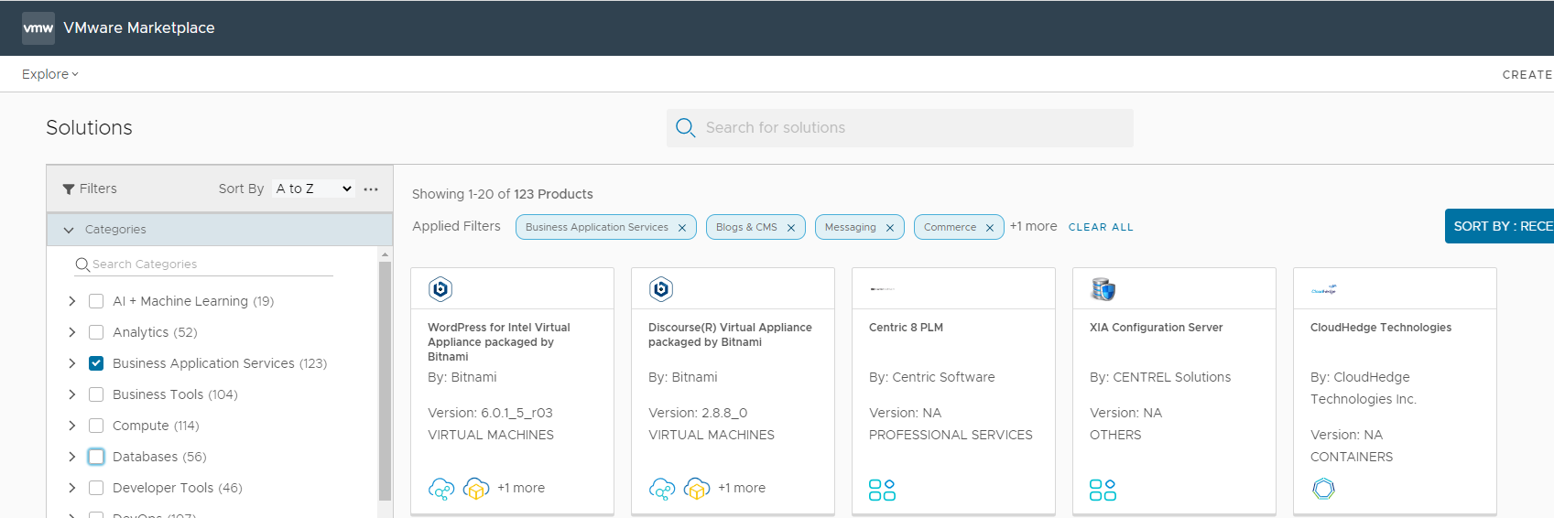The width and height of the screenshot is (1554, 518).
Task: Click the hexagon container icon on CloudHedge card
Action: coord(1323,489)
